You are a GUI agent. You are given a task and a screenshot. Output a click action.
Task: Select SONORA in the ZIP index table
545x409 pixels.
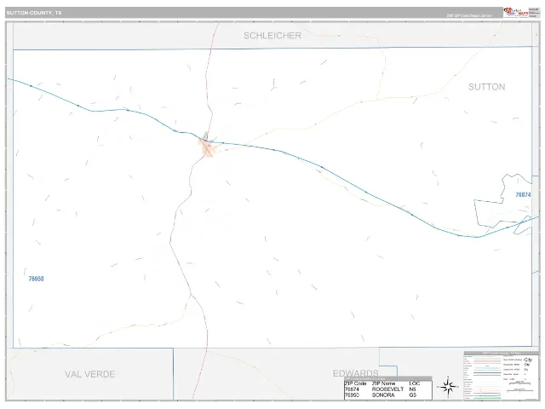coord(383,395)
